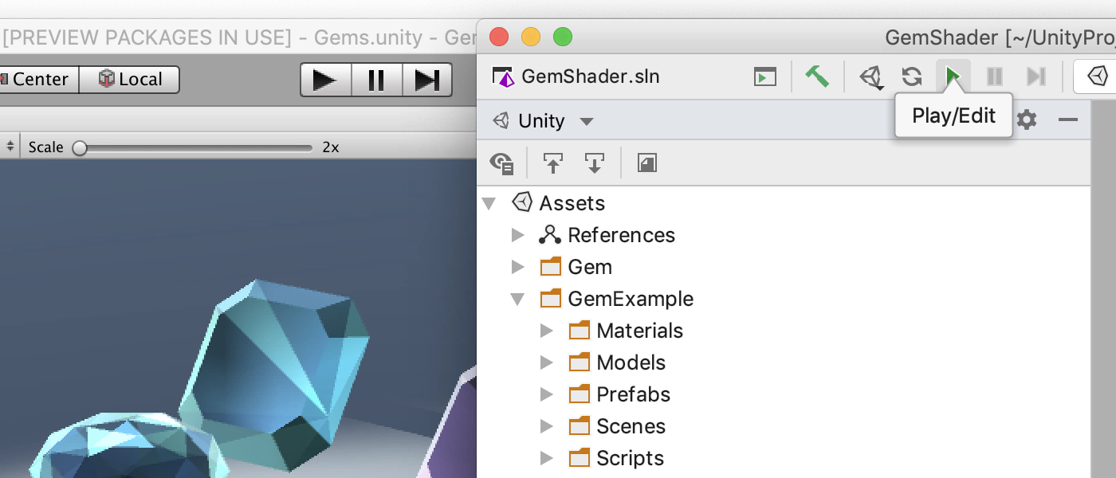The width and height of the screenshot is (1116, 478).
Task: Open the explorer panel settings gear
Action: pyautogui.click(x=1027, y=120)
